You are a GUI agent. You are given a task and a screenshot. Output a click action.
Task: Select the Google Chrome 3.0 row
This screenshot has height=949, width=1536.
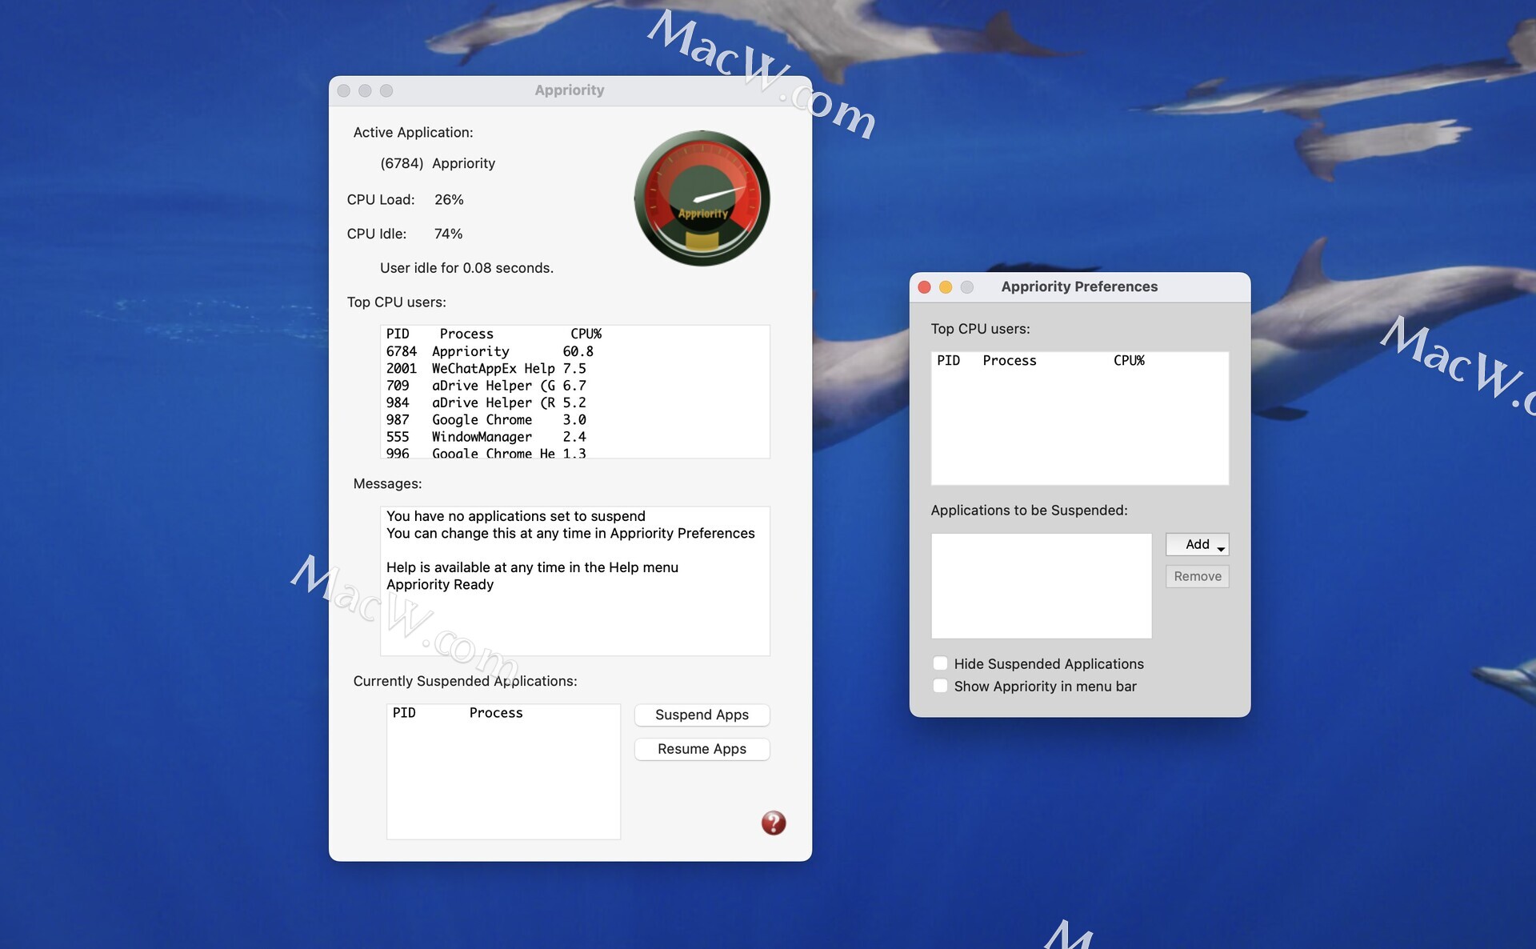pyautogui.click(x=574, y=419)
